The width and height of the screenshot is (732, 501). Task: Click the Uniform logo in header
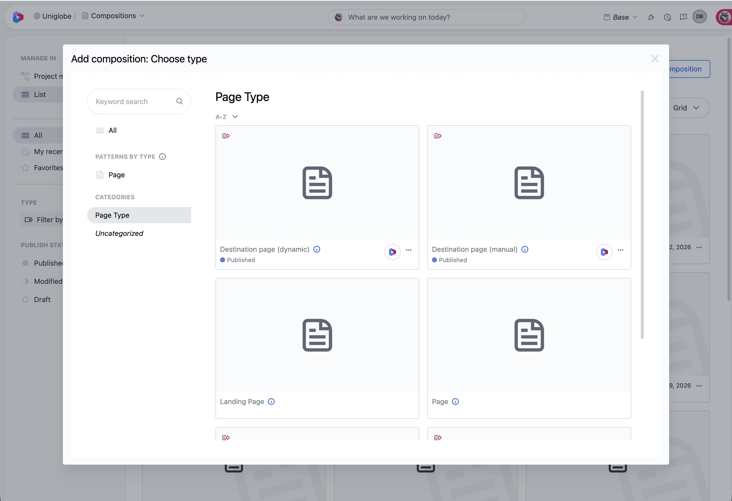point(18,17)
